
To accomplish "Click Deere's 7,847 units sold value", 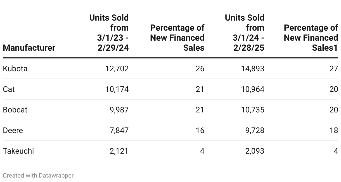I will tap(119, 130).
